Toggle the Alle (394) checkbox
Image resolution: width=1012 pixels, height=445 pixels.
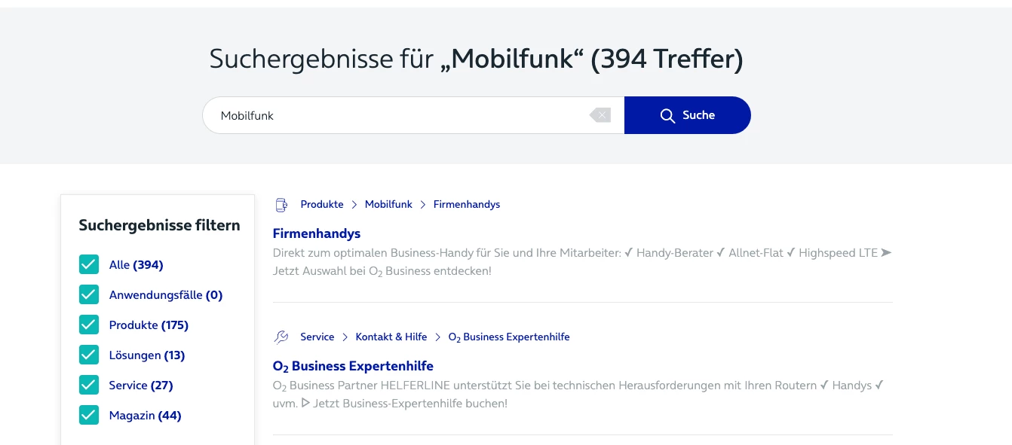(x=89, y=264)
